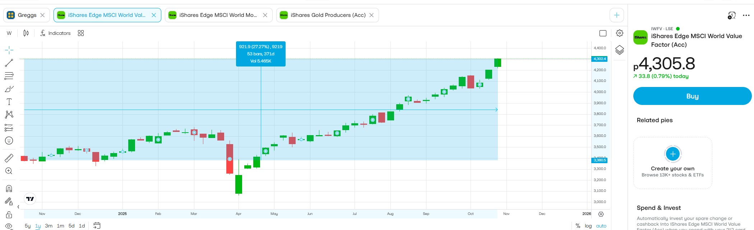Screen dimensions: 754x230
Task: Open chart settings gear
Action: [x=620, y=33]
